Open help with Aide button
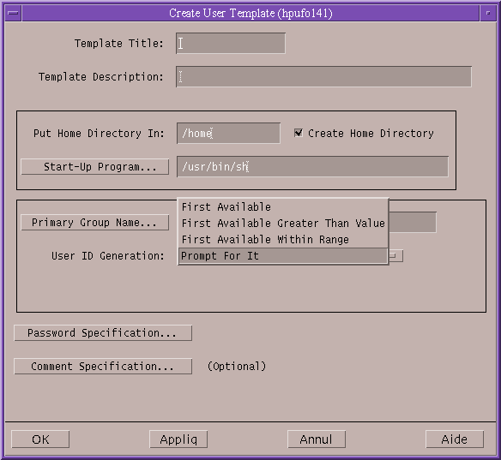This screenshot has width=501, height=460. click(455, 439)
